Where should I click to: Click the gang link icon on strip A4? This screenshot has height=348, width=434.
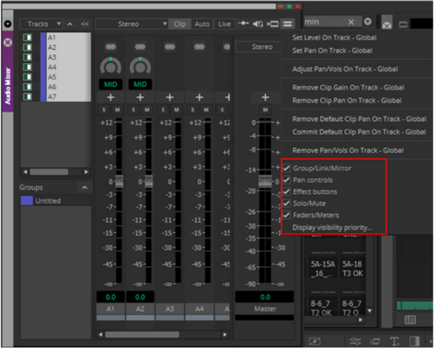[x=199, y=46]
